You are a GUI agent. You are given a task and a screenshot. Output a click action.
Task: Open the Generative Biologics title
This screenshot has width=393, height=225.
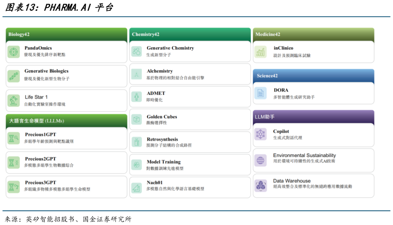click(x=46, y=71)
